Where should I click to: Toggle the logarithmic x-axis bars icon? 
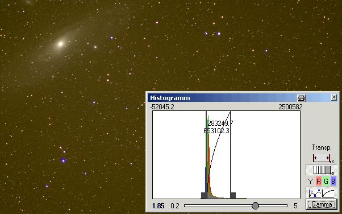[322, 170]
